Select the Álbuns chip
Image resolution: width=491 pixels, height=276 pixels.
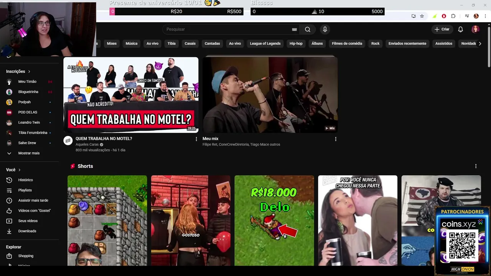click(317, 43)
